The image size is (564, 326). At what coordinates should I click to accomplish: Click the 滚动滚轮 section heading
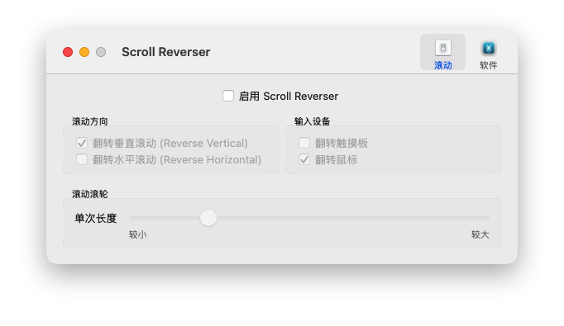coord(90,194)
